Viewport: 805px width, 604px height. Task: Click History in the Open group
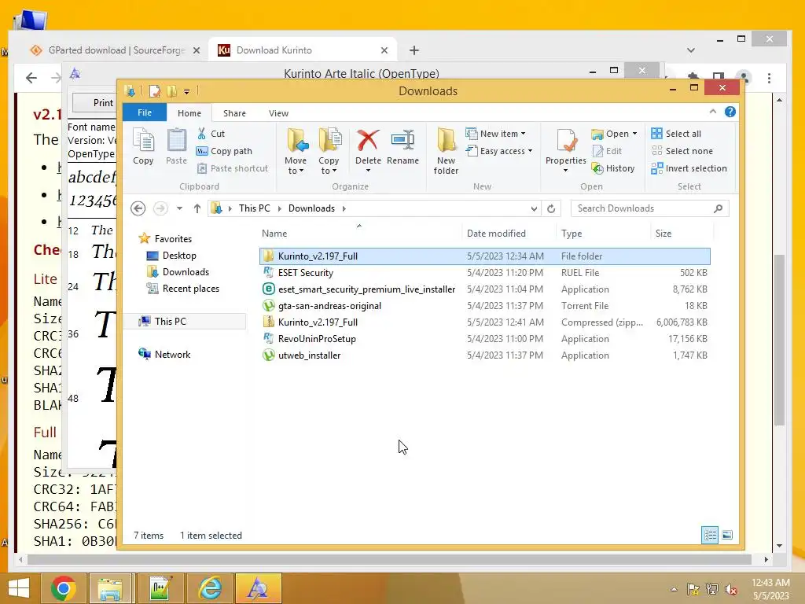tap(613, 168)
